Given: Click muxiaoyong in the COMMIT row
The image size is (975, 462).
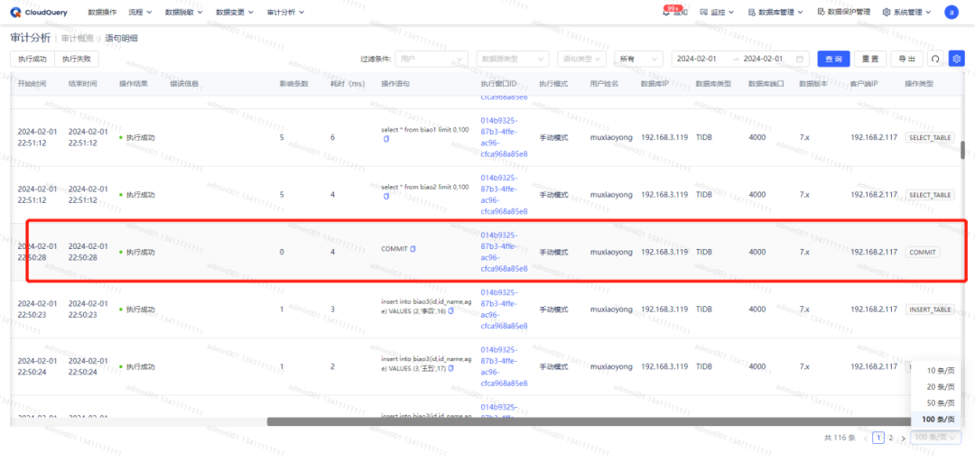Looking at the screenshot, I should 611,252.
